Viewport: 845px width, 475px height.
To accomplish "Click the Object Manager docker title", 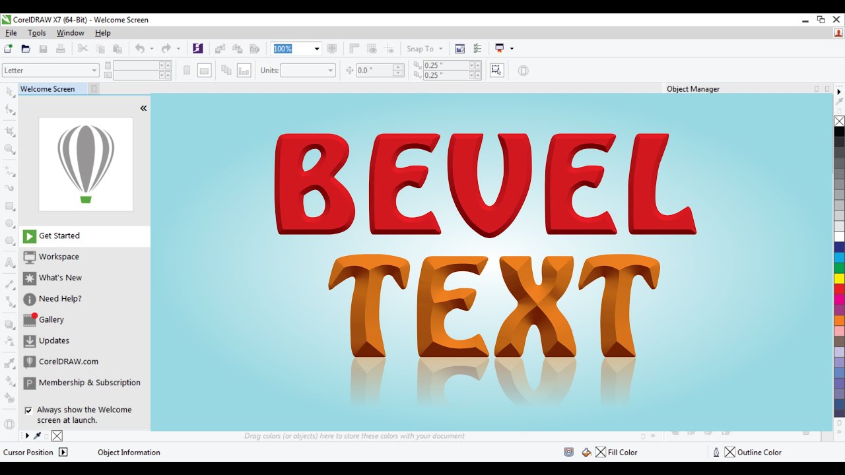I will tap(693, 89).
